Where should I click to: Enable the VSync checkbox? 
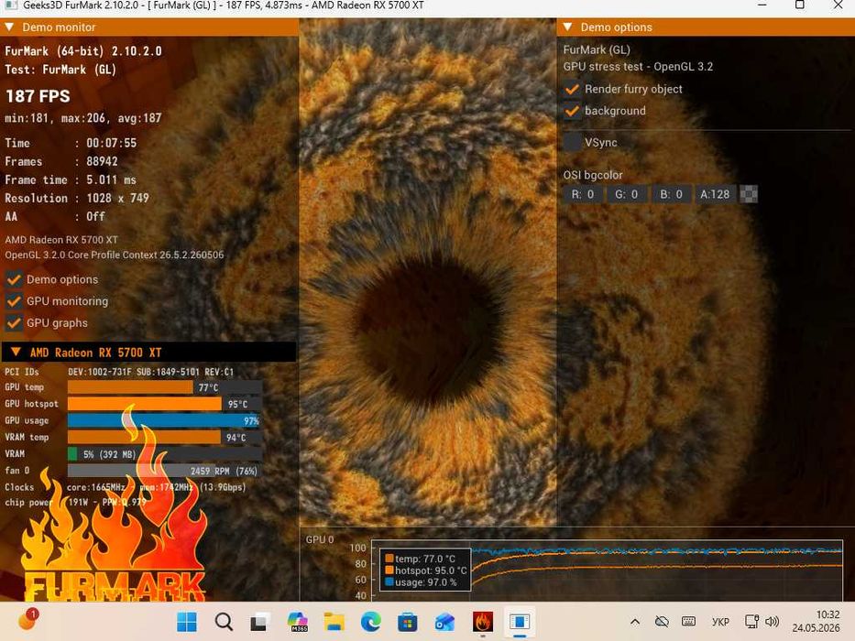[572, 142]
